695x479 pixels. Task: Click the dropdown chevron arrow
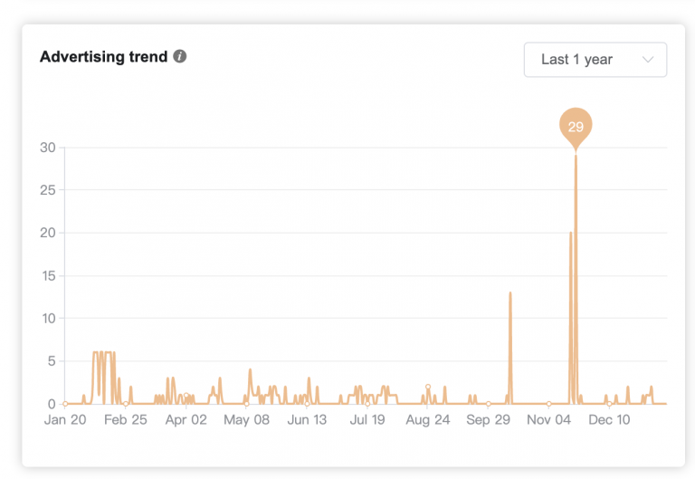648,60
